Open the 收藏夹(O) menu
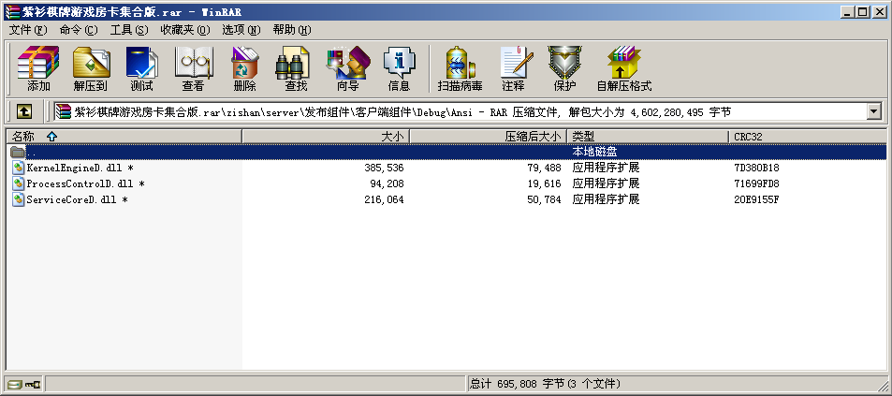Image resolution: width=892 pixels, height=396 pixels. tap(183, 30)
